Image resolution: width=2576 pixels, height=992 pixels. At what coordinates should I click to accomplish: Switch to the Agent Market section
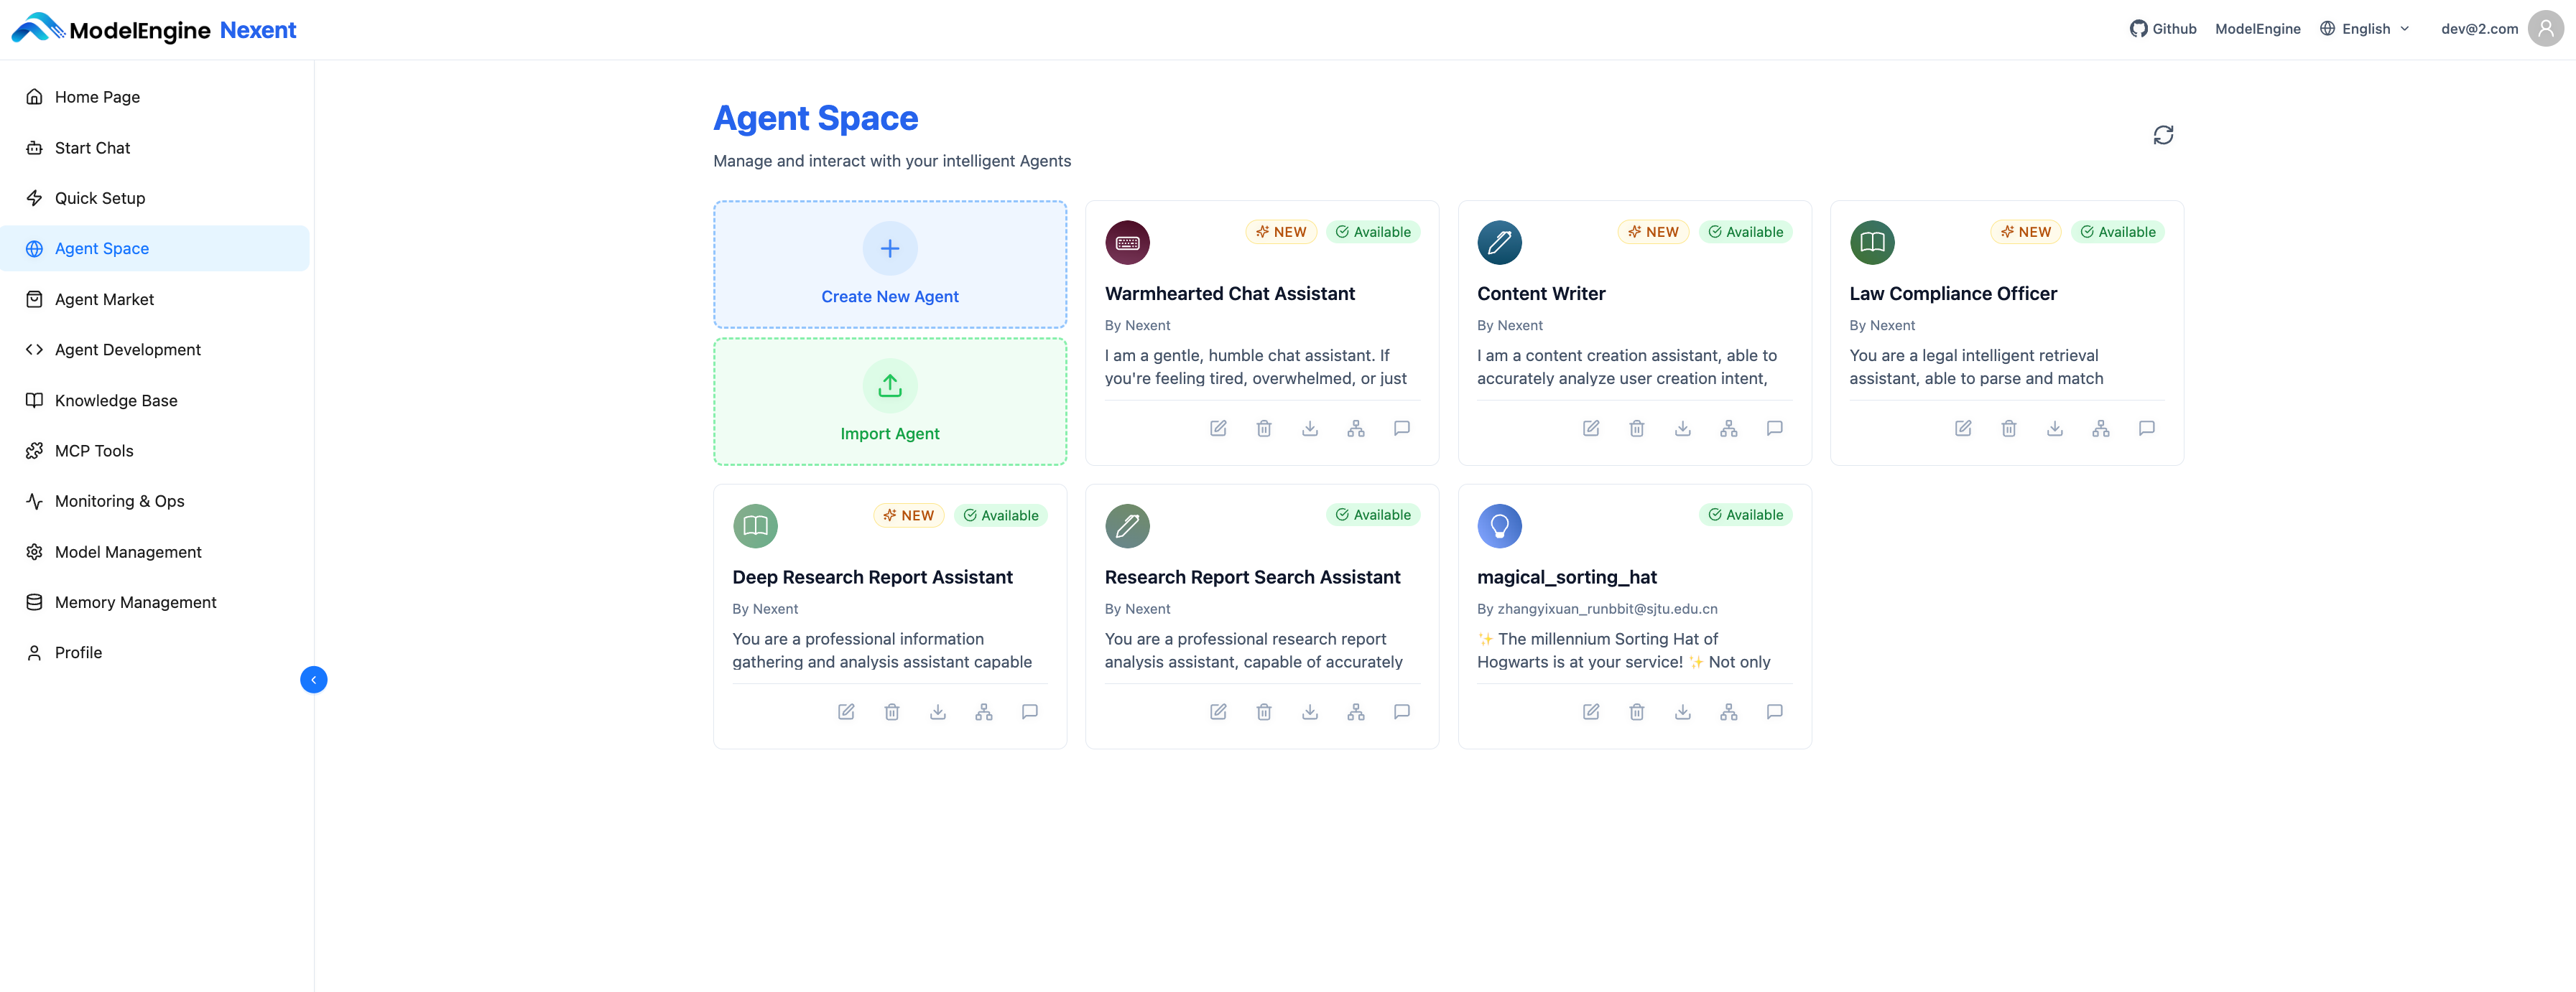104,299
